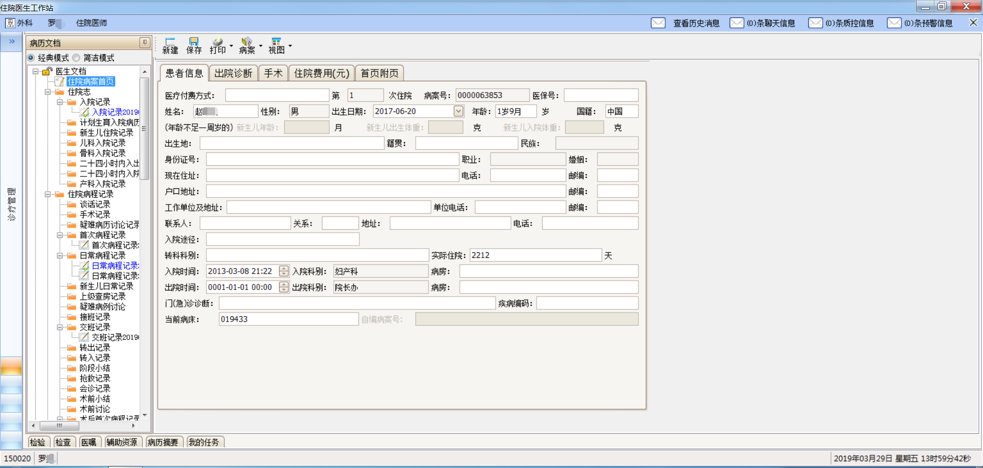Select the 住院病案首页 document in tree
Screen dimensions: 983x468
click(91, 81)
